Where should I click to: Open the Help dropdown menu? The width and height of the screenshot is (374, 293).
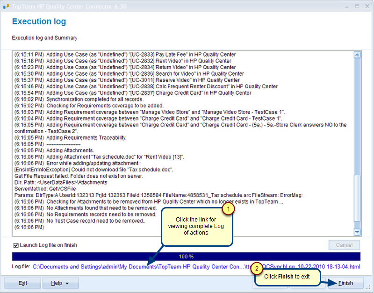pos(60,283)
